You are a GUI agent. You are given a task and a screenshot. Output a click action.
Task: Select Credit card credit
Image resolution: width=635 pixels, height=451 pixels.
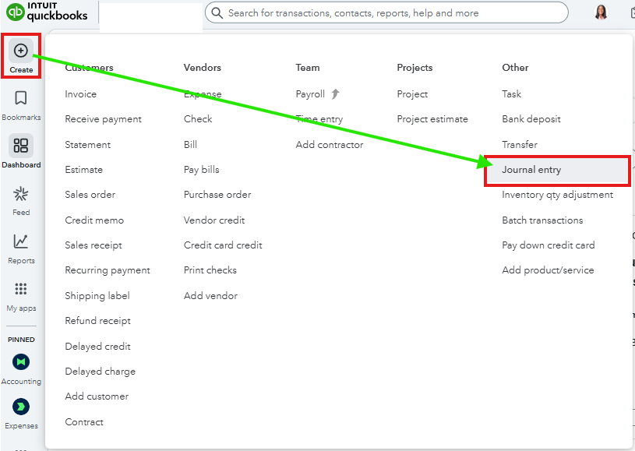[223, 245]
